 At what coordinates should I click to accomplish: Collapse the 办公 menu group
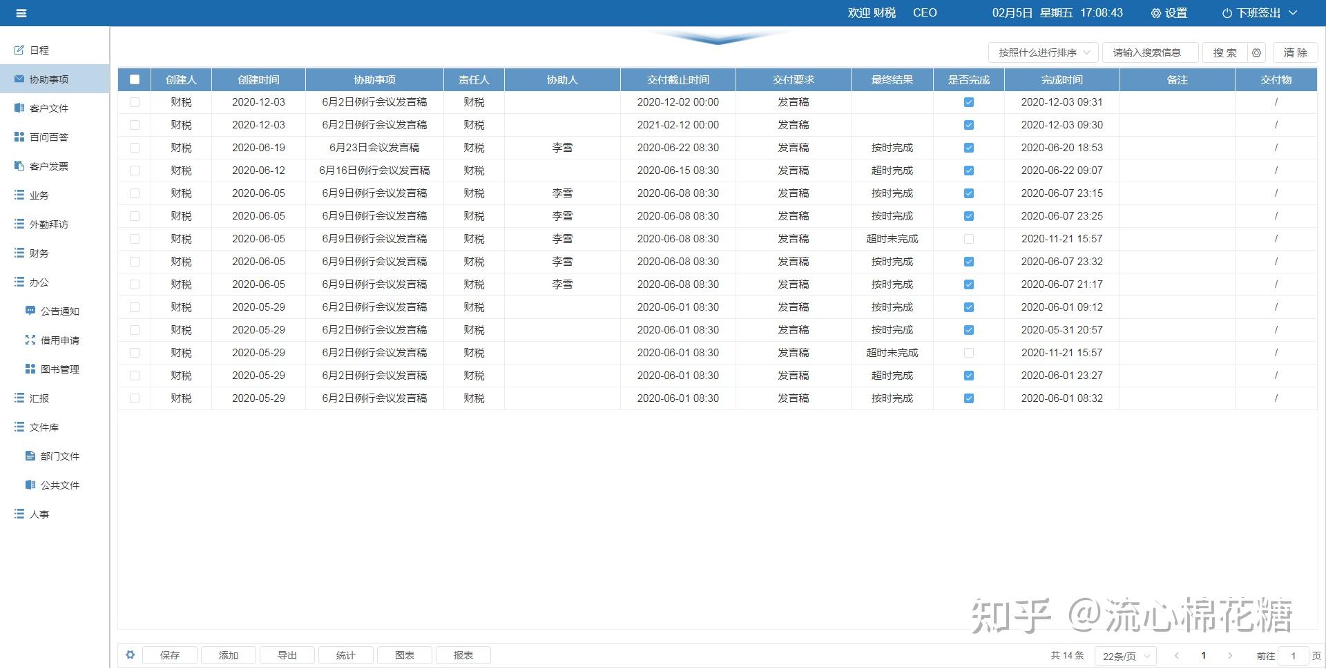coord(55,282)
